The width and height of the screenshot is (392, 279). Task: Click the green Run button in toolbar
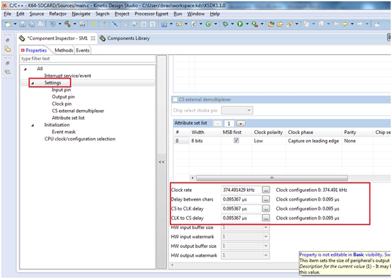click(x=239, y=25)
